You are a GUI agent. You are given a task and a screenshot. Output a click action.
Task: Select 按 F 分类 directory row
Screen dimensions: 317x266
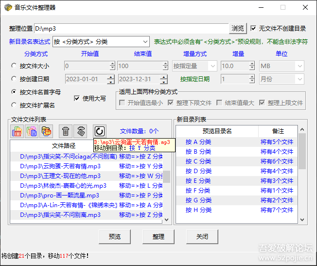[237, 190]
